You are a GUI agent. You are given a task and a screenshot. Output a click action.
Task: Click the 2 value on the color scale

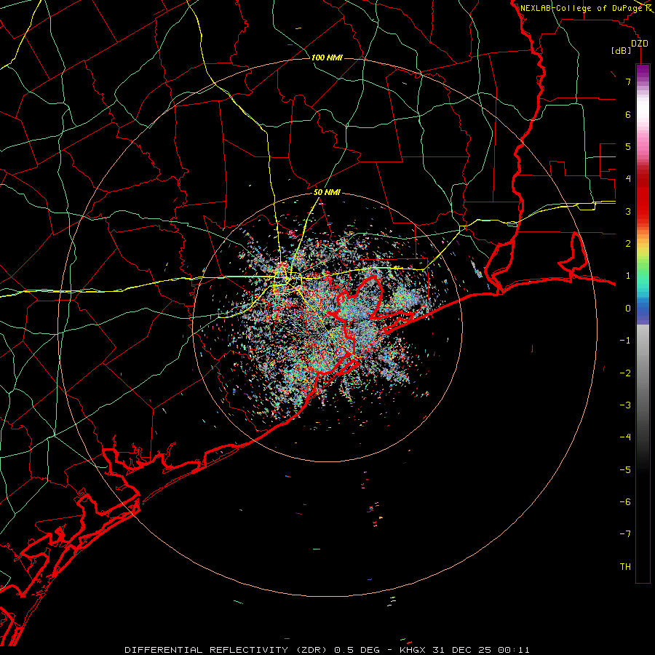[628, 244]
